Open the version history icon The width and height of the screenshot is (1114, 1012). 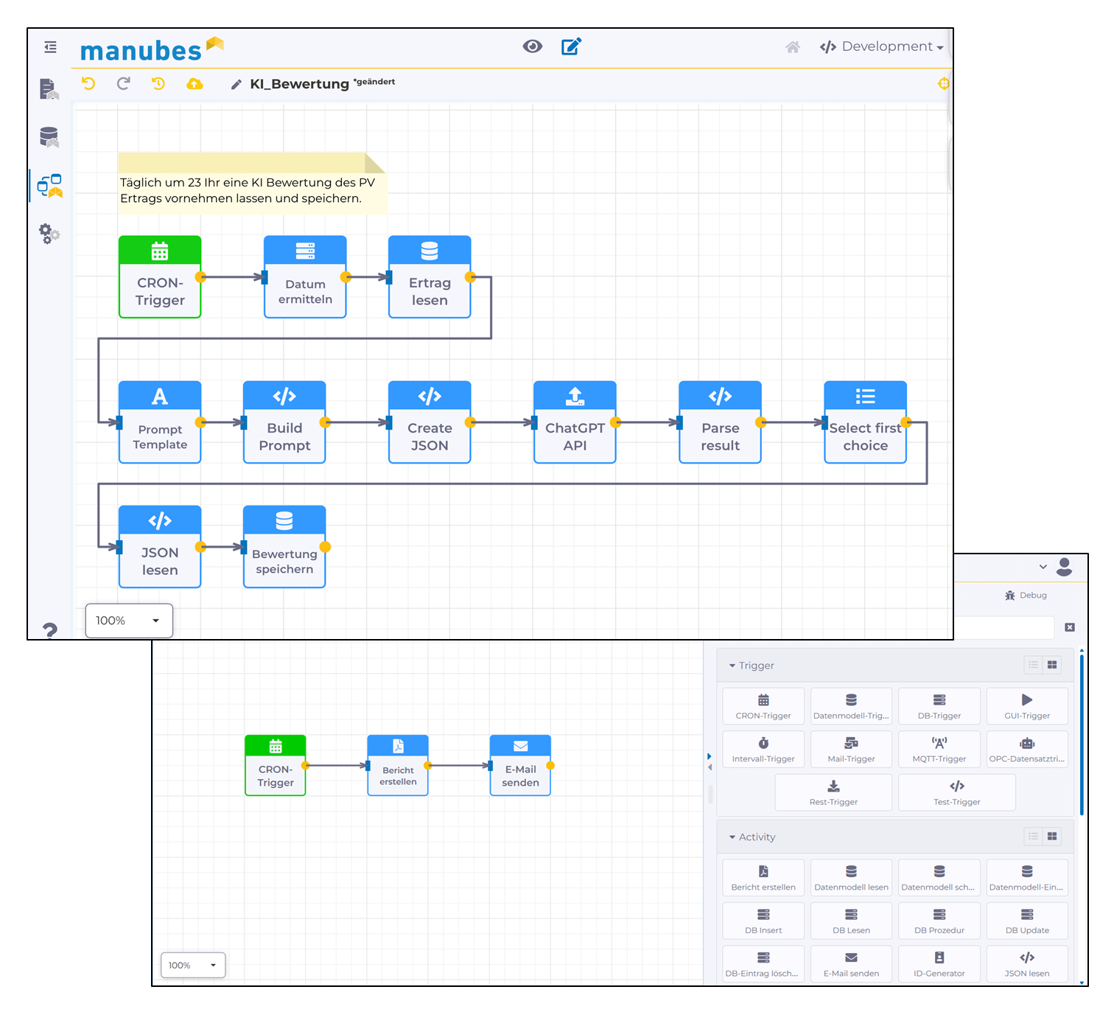coord(158,83)
